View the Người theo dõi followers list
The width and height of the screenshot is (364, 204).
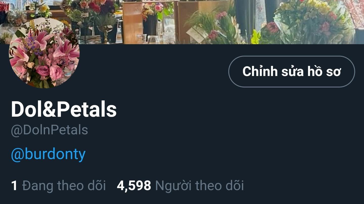pos(180,186)
